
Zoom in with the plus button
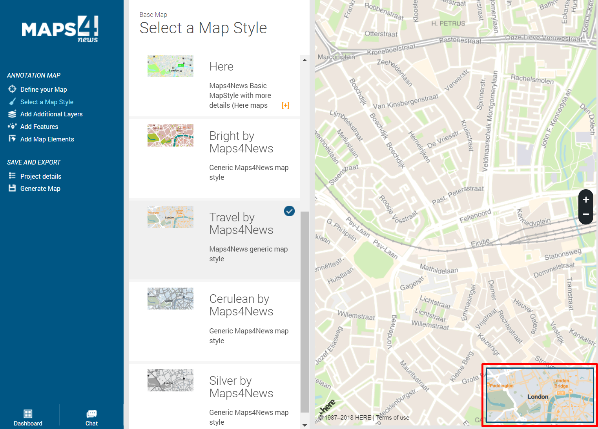pyautogui.click(x=586, y=200)
